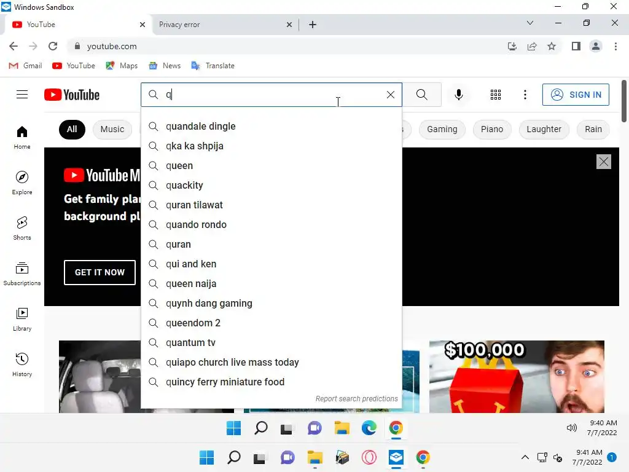Viewport: 629px width, 472px height.
Task: Choose suggestion 'qka ka shpija'
Action: [272, 146]
